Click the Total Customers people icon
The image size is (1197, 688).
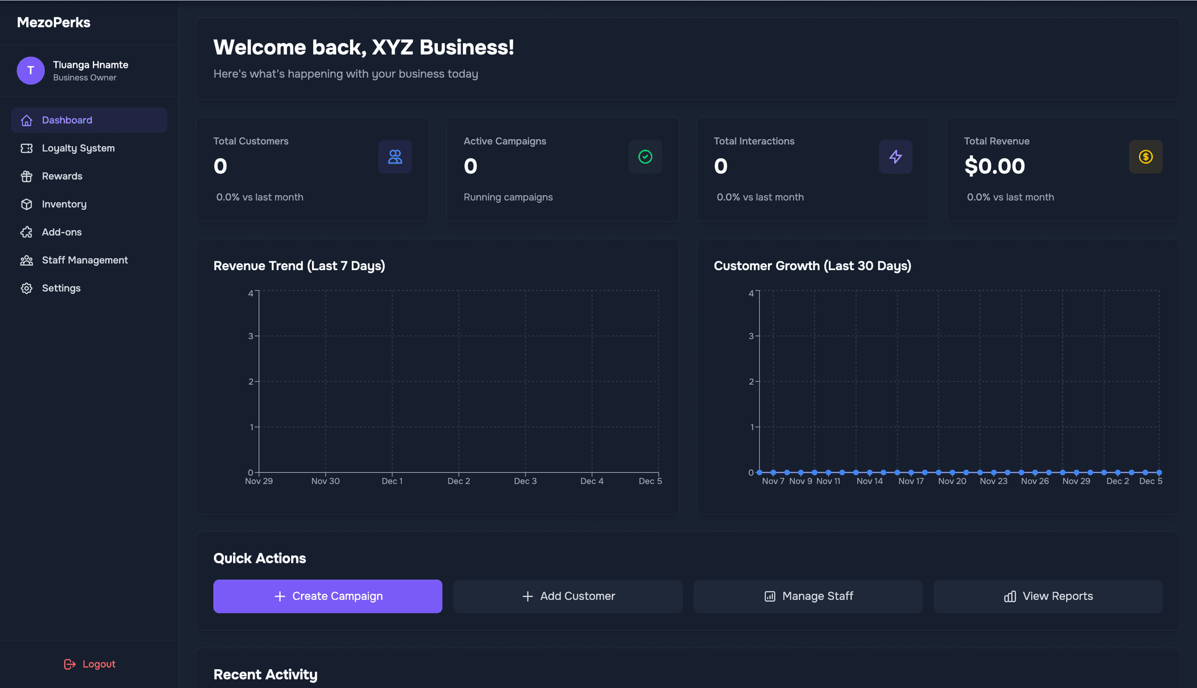pos(395,157)
